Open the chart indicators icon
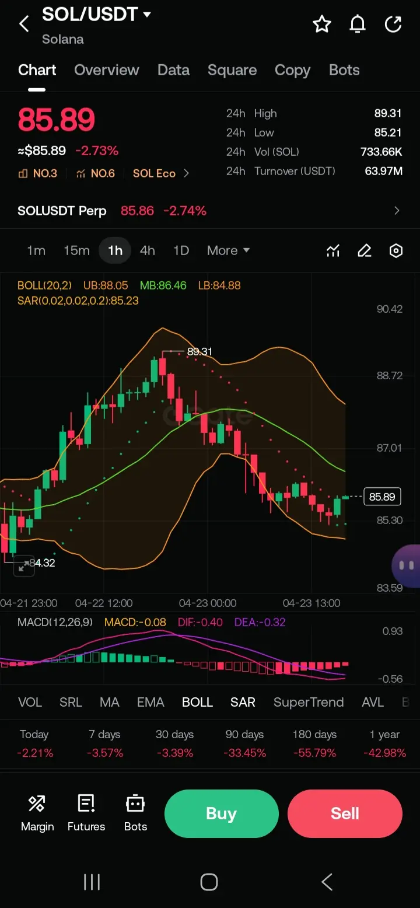The height and width of the screenshot is (908, 420). pyautogui.click(x=333, y=251)
